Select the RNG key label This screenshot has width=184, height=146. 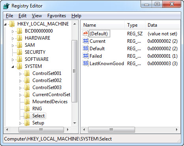pos(37,109)
